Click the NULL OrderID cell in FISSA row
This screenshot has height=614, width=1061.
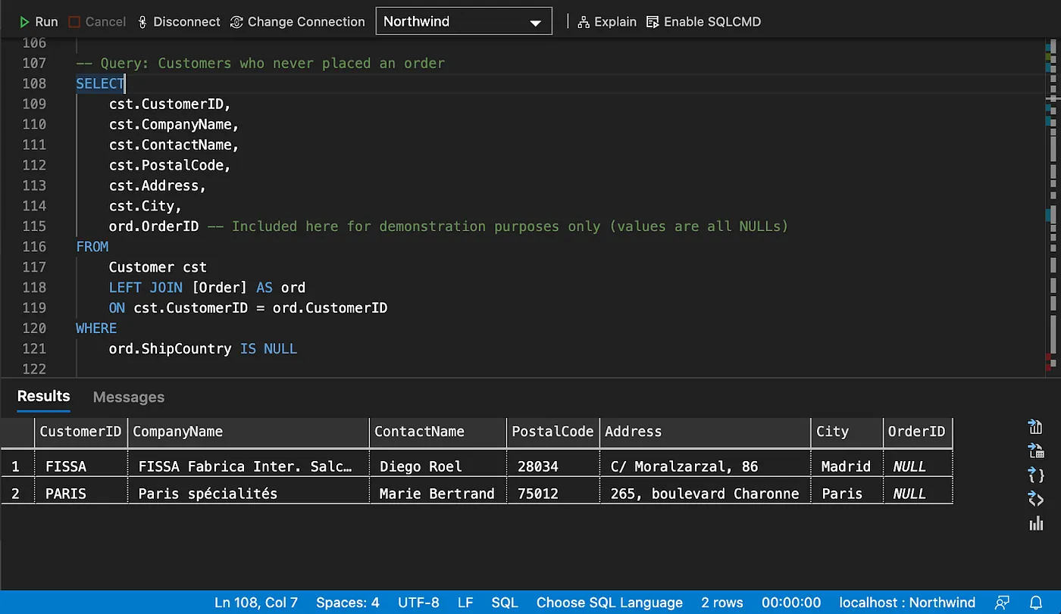coord(918,466)
